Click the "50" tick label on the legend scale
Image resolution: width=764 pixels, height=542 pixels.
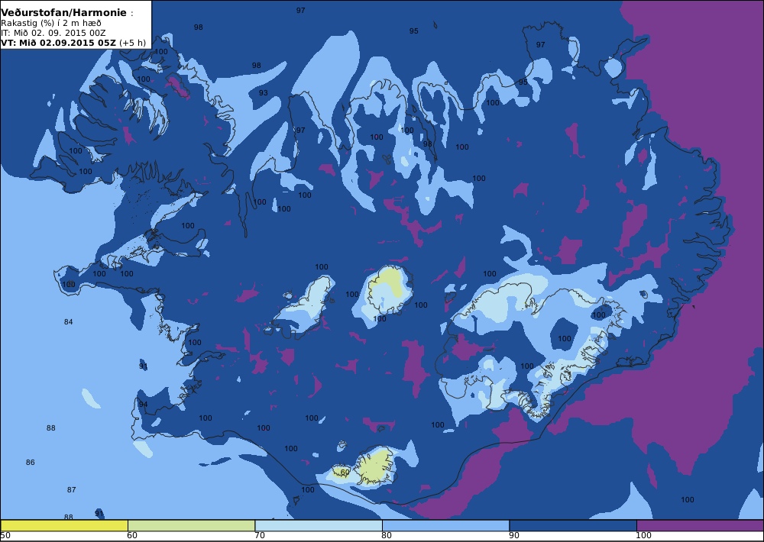(x=6, y=536)
